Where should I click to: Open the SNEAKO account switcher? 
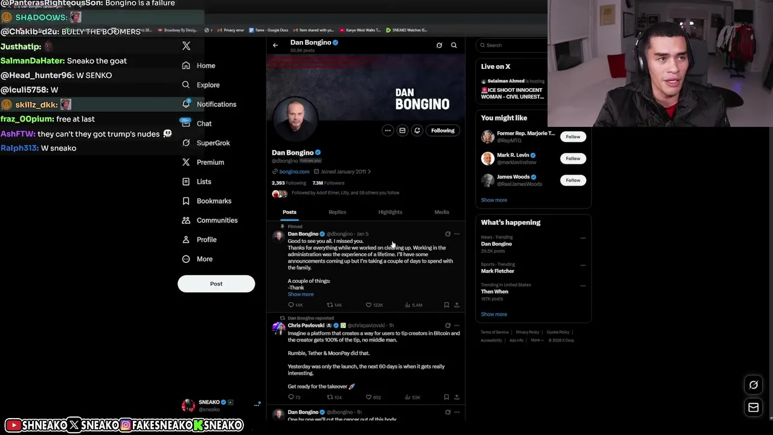click(x=221, y=405)
